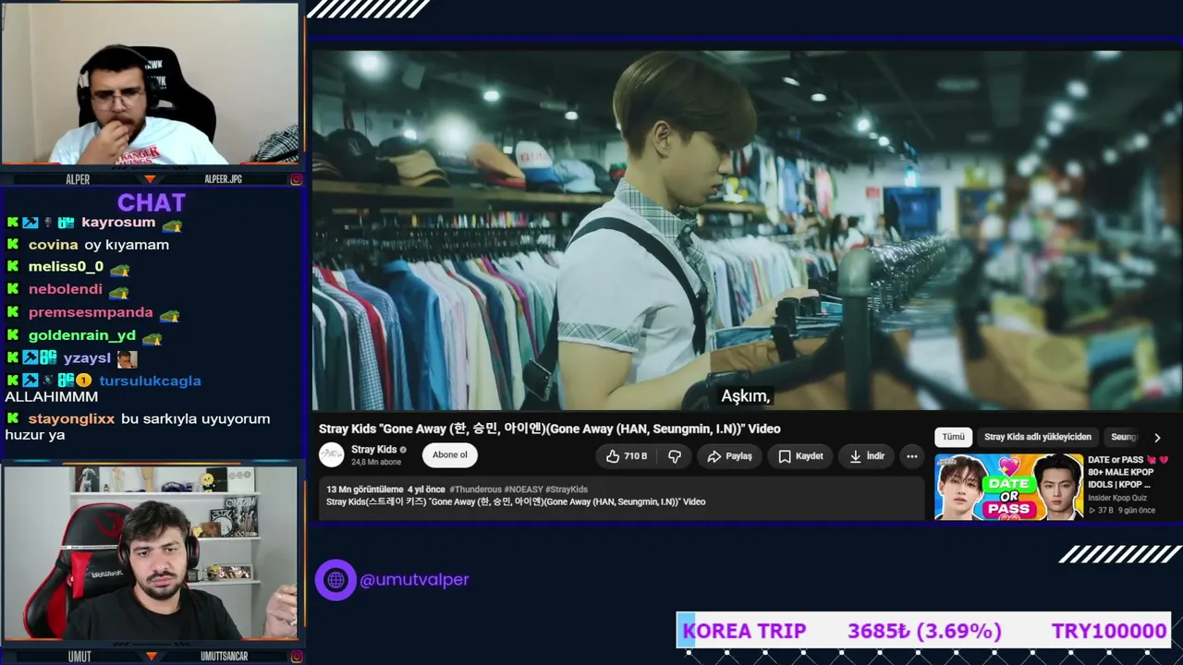The height and width of the screenshot is (665, 1183).
Task: Click the Instagram icon beside UMUTTSANCAR
Action: click(x=297, y=657)
